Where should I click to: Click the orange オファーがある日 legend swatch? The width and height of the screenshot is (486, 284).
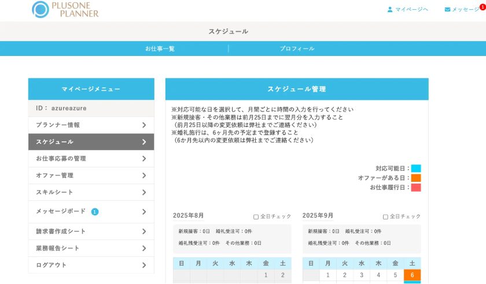(x=416, y=178)
